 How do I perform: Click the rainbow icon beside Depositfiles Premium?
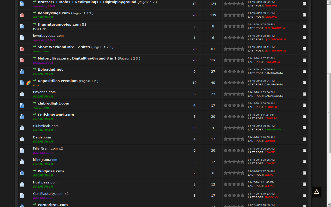pos(28,83)
